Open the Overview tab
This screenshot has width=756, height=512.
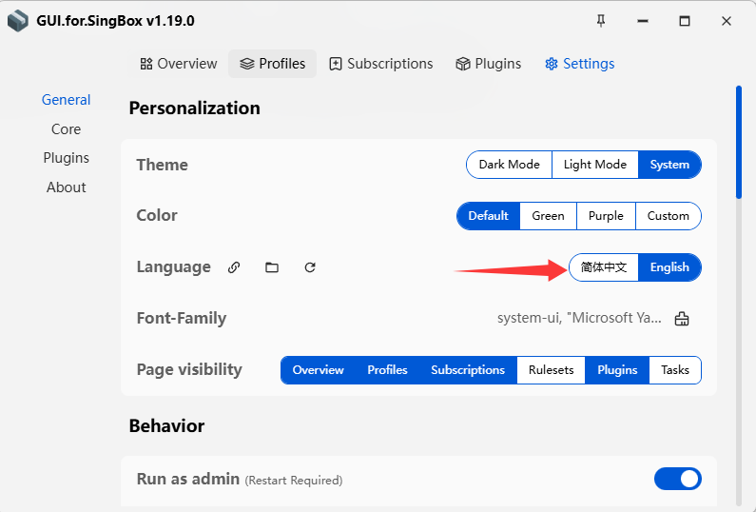pyautogui.click(x=178, y=64)
